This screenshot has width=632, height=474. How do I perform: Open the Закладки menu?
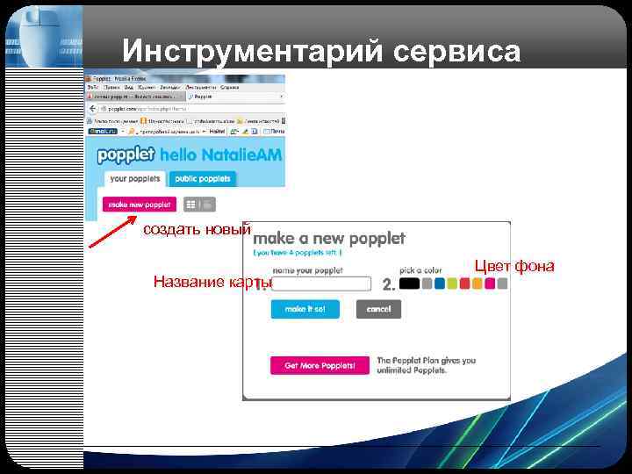170,87
